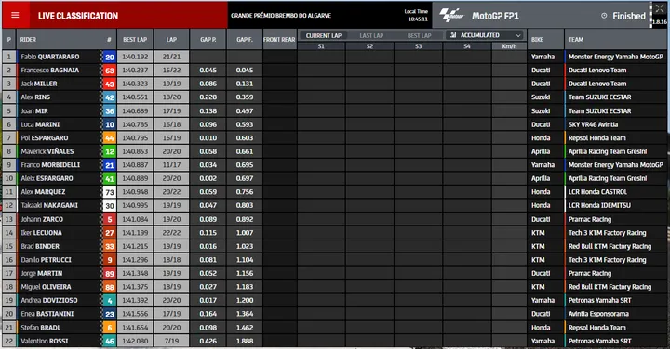Select rider Fabio QUARTARARO
The width and height of the screenshot is (670, 349).
click(x=50, y=57)
